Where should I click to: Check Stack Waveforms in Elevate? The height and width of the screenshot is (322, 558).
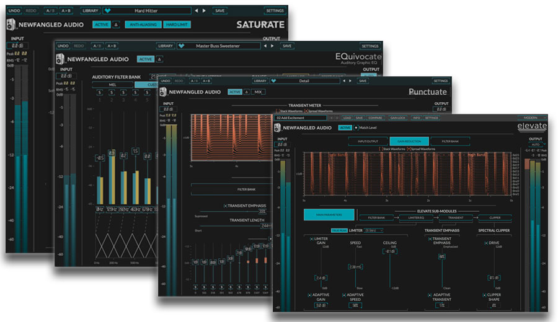(x=381, y=149)
